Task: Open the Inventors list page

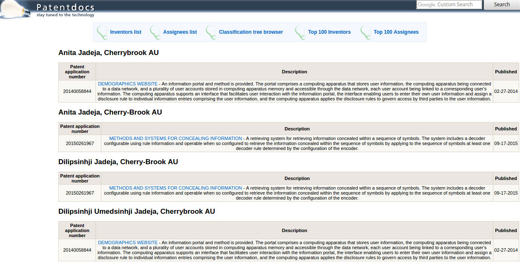Action: tap(126, 32)
